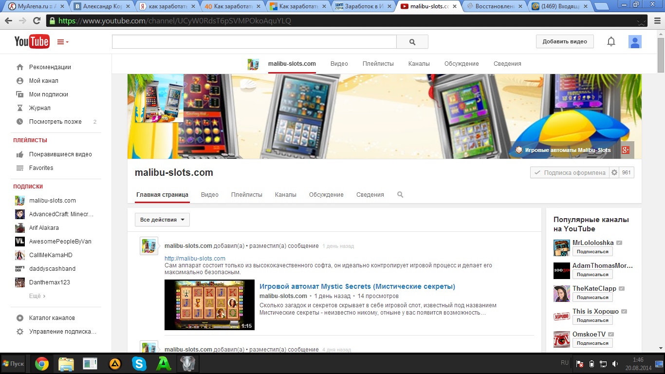The image size is (665, 374).
Task: Open the Favorites playlist
Action: [x=41, y=168]
